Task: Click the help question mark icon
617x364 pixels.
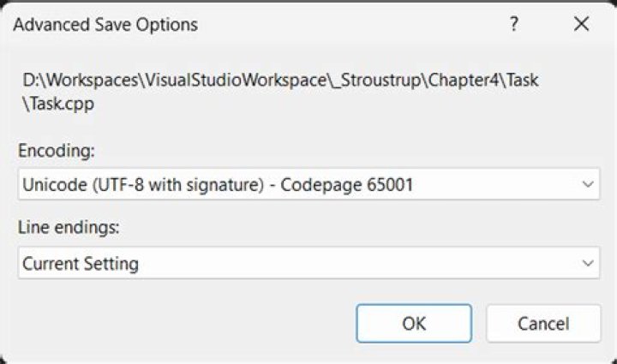Action: pyautogui.click(x=513, y=24)
